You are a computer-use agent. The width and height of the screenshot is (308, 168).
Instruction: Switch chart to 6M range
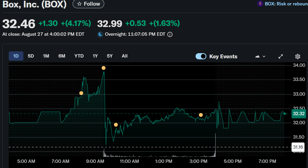(62, 56)
